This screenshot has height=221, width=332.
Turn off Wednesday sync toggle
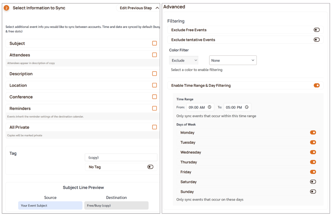[313, 152]
